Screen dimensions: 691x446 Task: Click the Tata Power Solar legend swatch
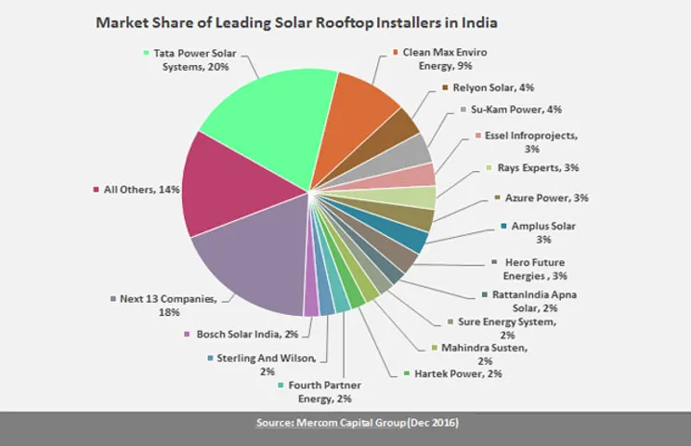point(147,53)
